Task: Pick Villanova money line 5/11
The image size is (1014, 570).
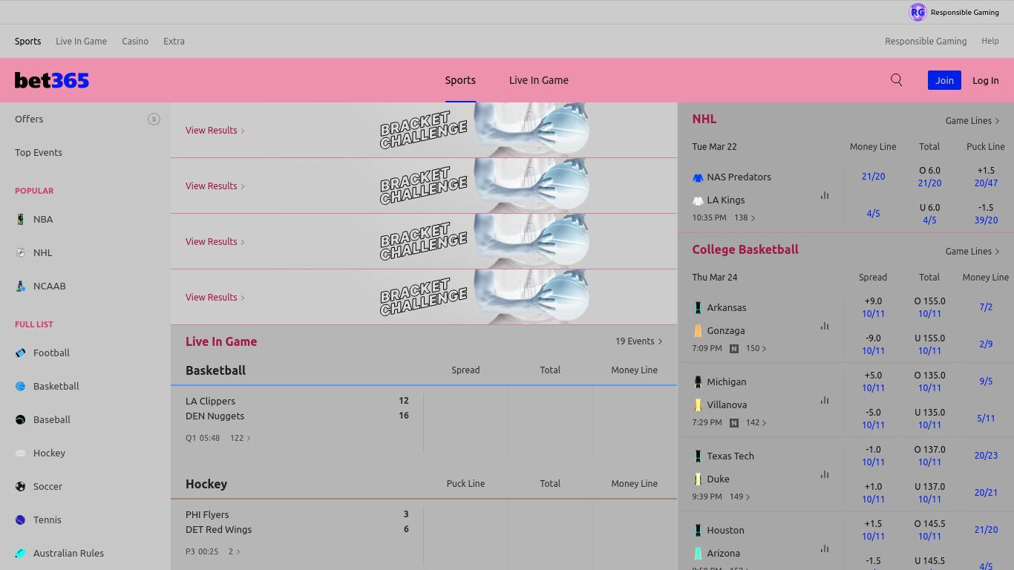Action: (986, 418)
